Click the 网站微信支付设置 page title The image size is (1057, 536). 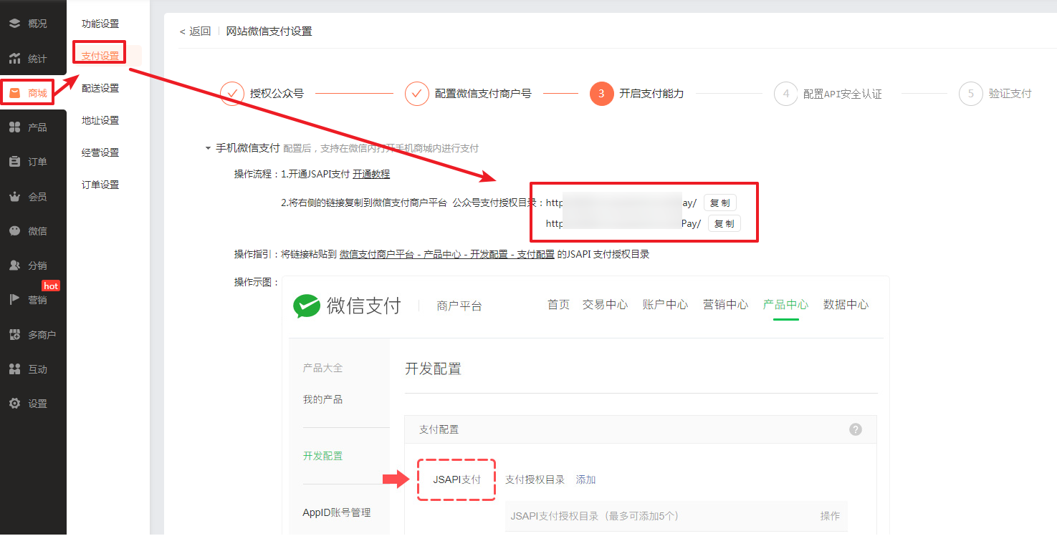coord(269,31)
